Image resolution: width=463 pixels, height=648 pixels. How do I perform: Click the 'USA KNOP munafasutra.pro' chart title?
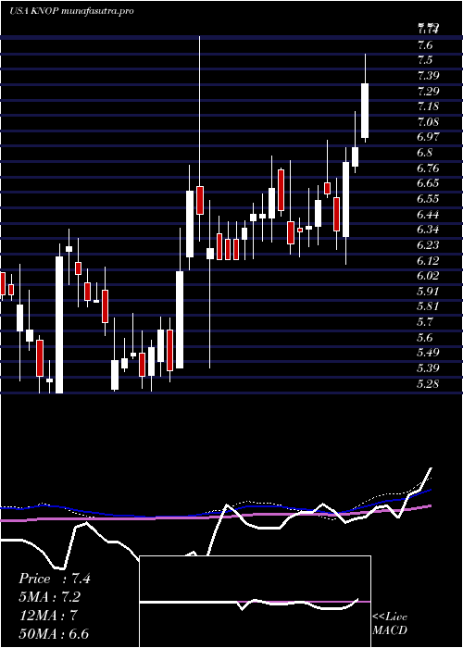[71, 11]
